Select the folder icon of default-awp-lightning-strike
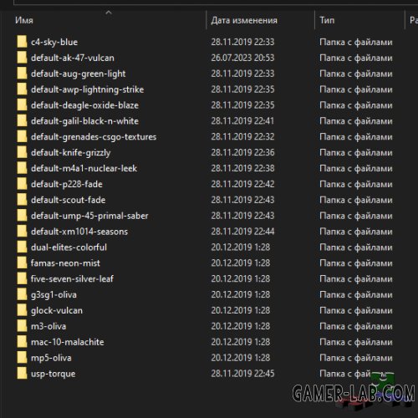This screenshot has width=418, height=418. 22,89
